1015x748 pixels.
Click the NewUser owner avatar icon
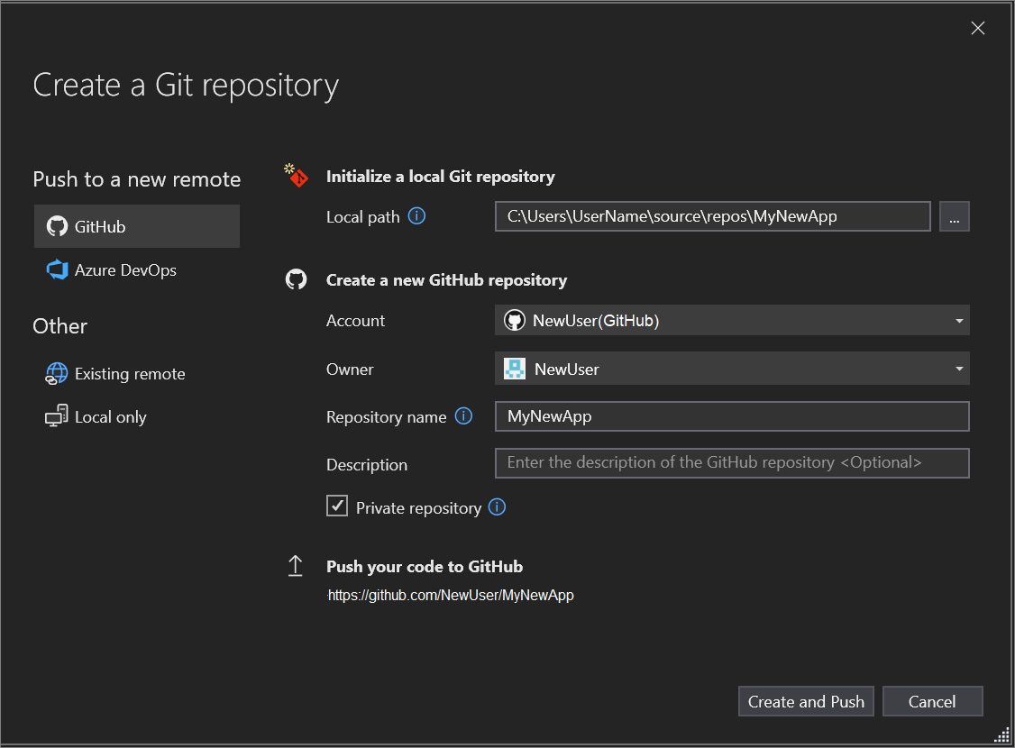(x=515, y=369)
